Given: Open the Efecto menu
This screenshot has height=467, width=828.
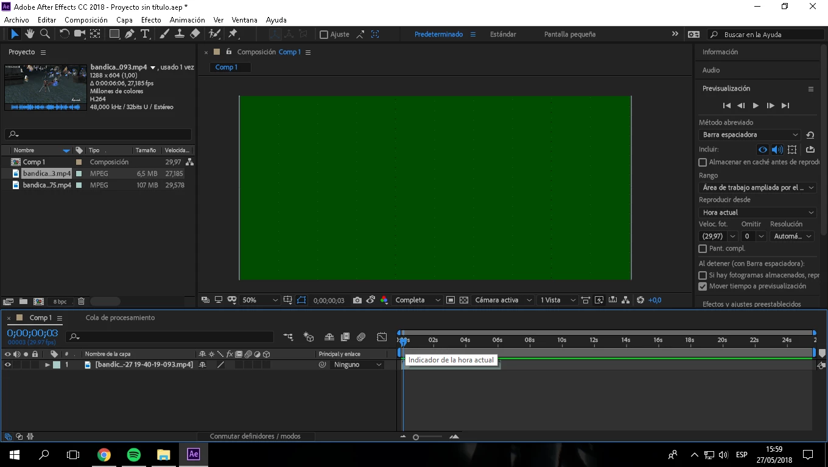Looking at the screenshot, I should point(151,20).
